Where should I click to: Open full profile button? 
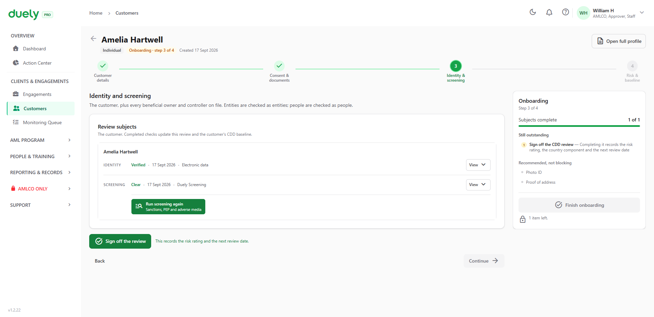pos(619,41)
